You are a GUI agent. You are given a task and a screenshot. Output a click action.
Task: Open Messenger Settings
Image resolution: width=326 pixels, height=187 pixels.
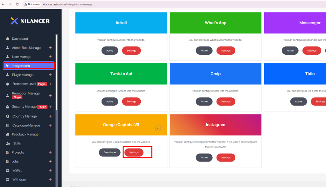point(312,51)
